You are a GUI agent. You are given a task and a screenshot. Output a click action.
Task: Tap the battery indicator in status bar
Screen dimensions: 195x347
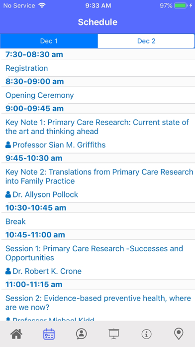click(181, 6)
